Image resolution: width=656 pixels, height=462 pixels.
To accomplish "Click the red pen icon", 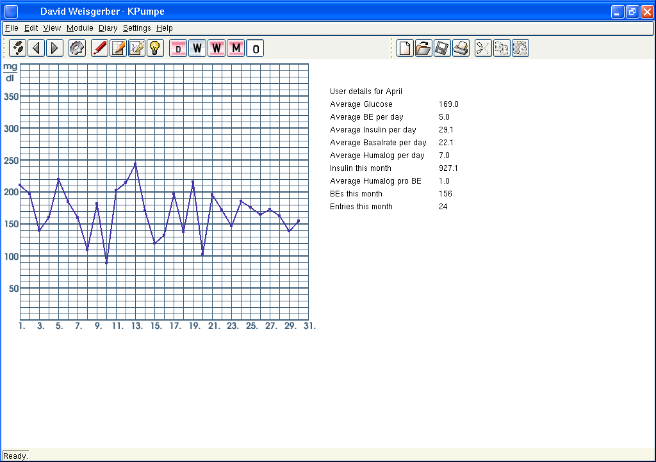I will click(x=99, y=48).
